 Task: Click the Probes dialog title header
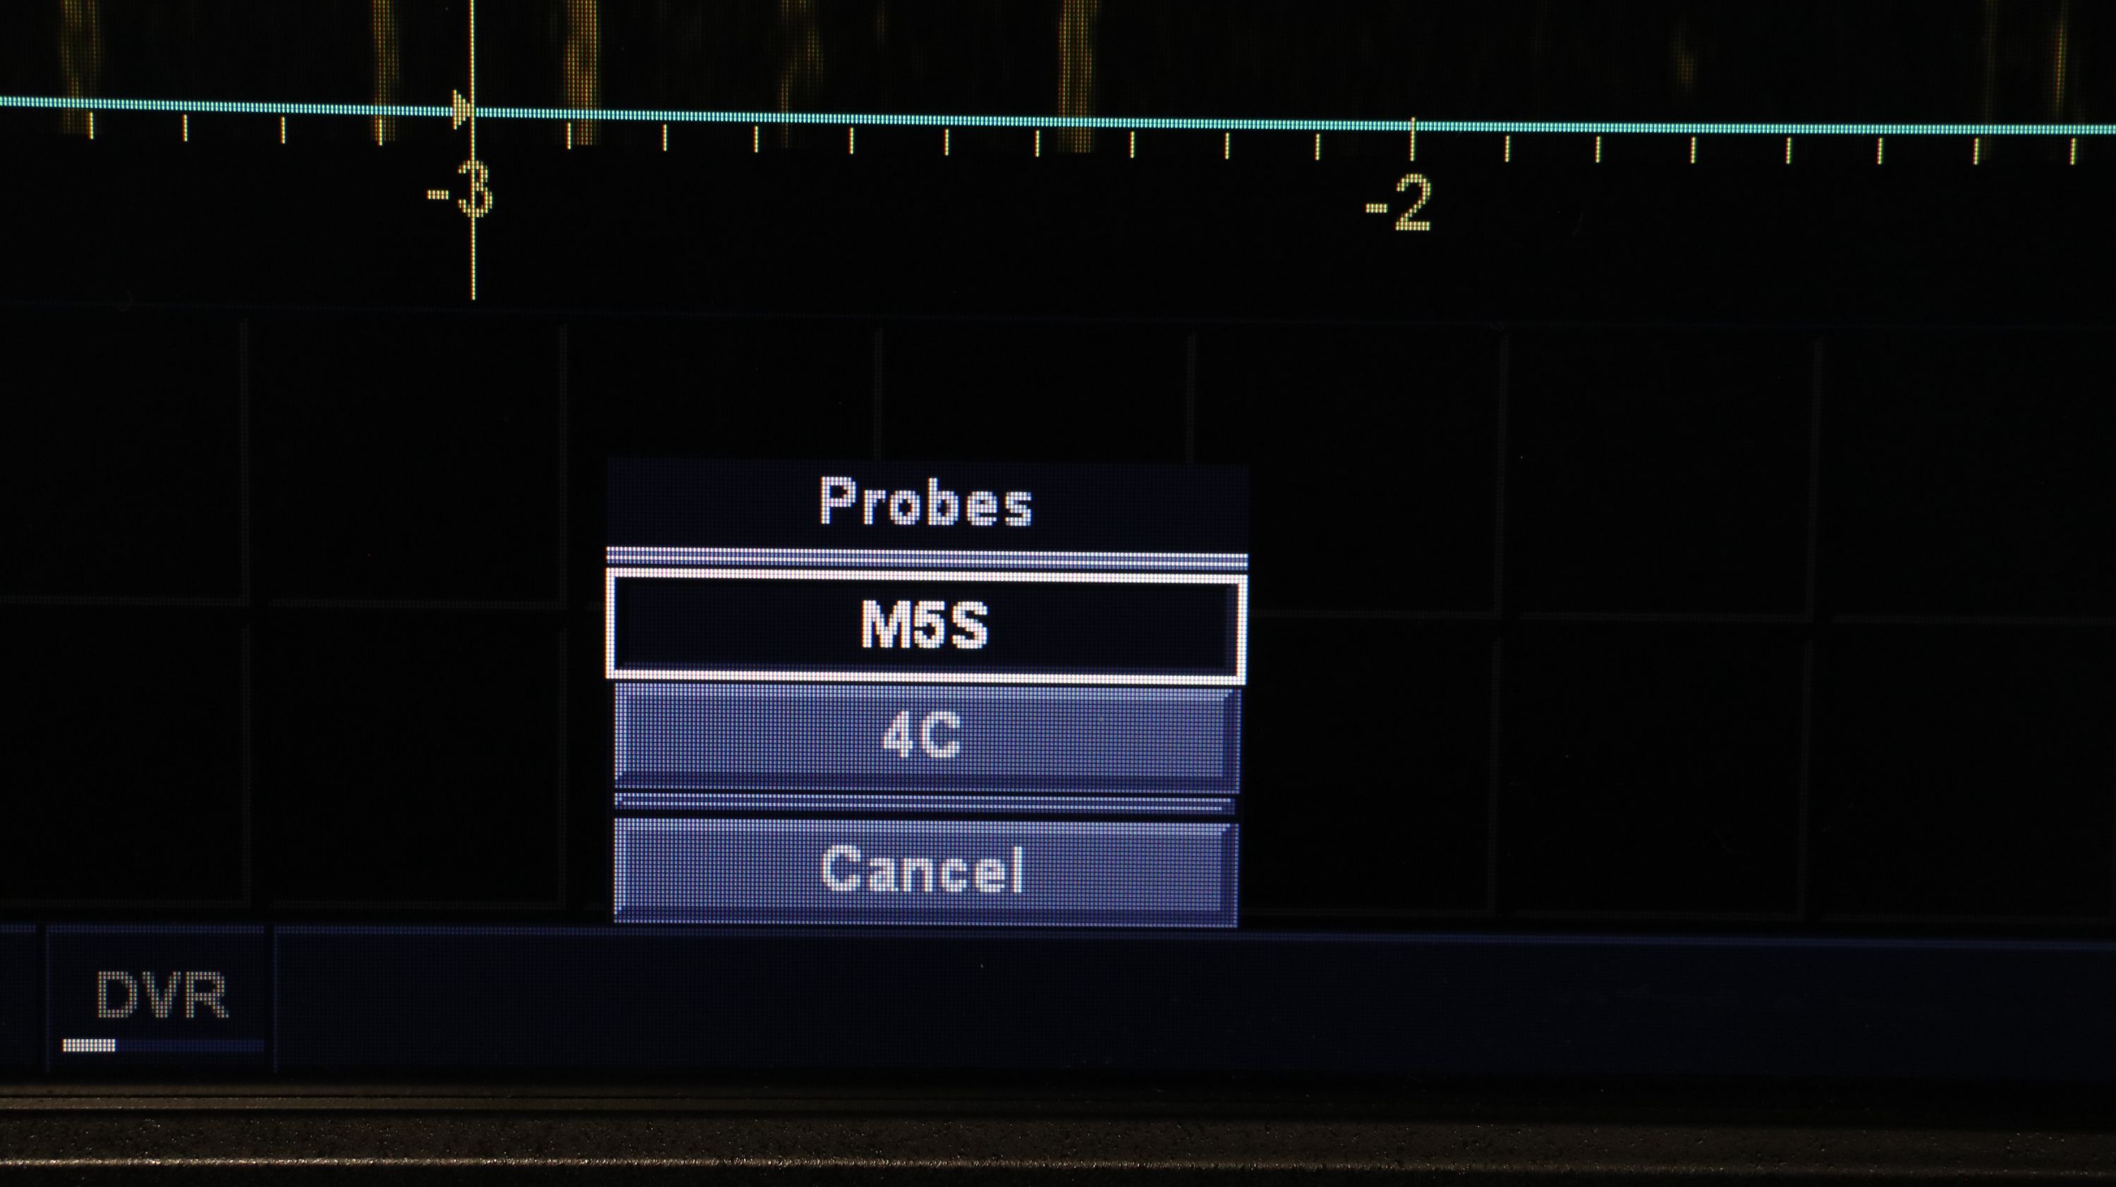coord(927,503)
